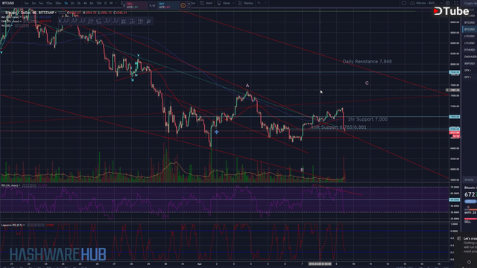Grab the floating drawing toolbar handle
This screenshot has width=477, height=268.
pos(60,21)
